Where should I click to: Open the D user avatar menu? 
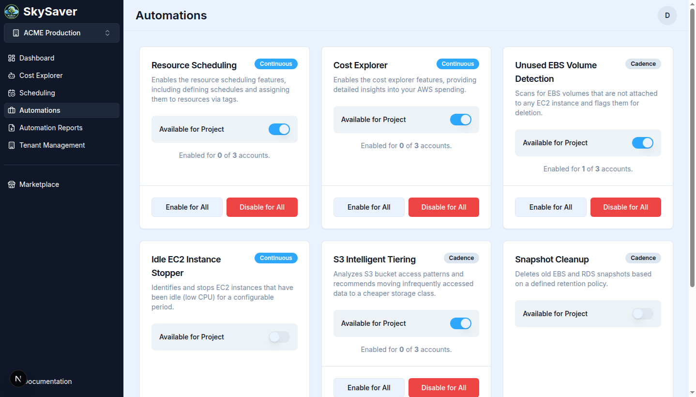click(667, 15)
